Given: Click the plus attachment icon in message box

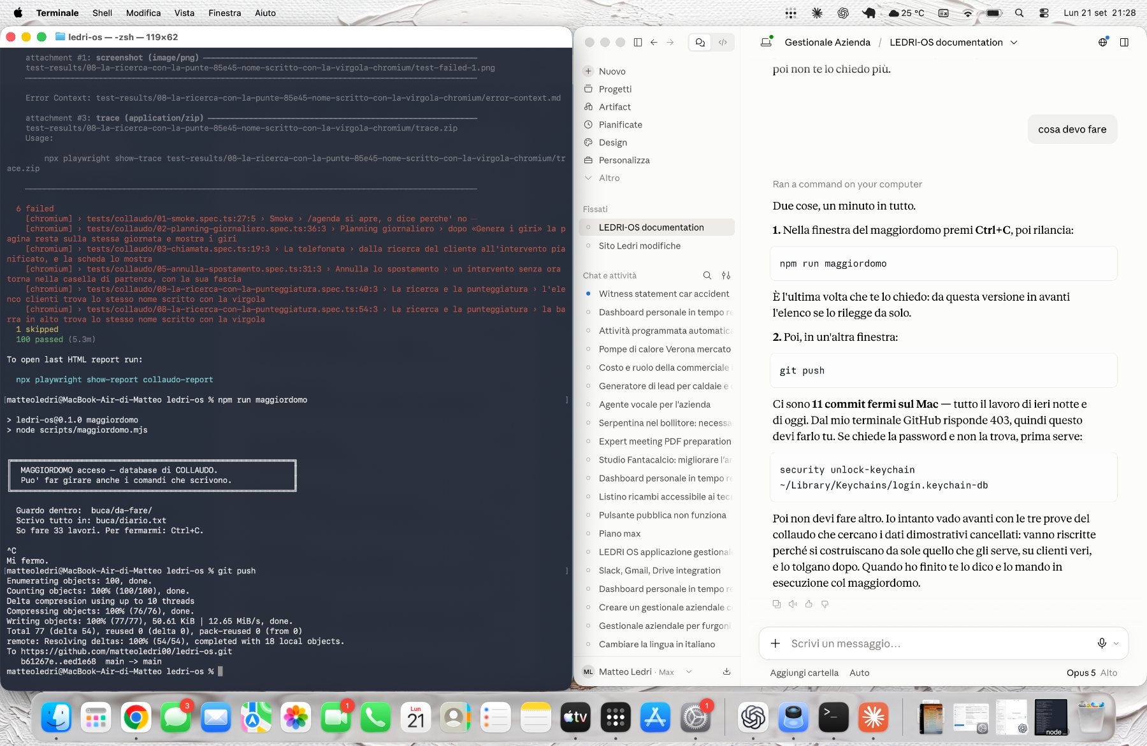Looking at the screenshot, I should 775,643.
